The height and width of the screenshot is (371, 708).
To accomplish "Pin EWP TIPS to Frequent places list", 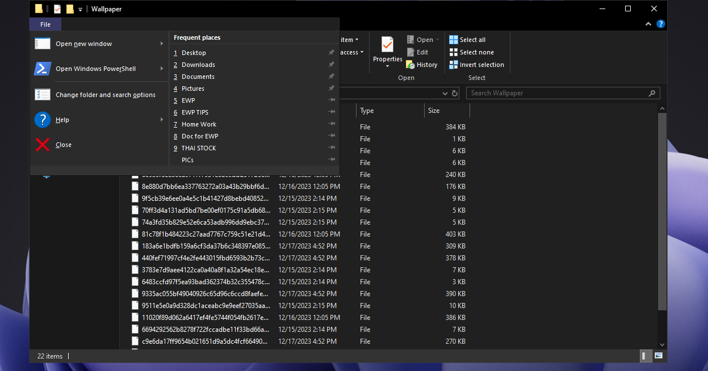I will [332, 112].
